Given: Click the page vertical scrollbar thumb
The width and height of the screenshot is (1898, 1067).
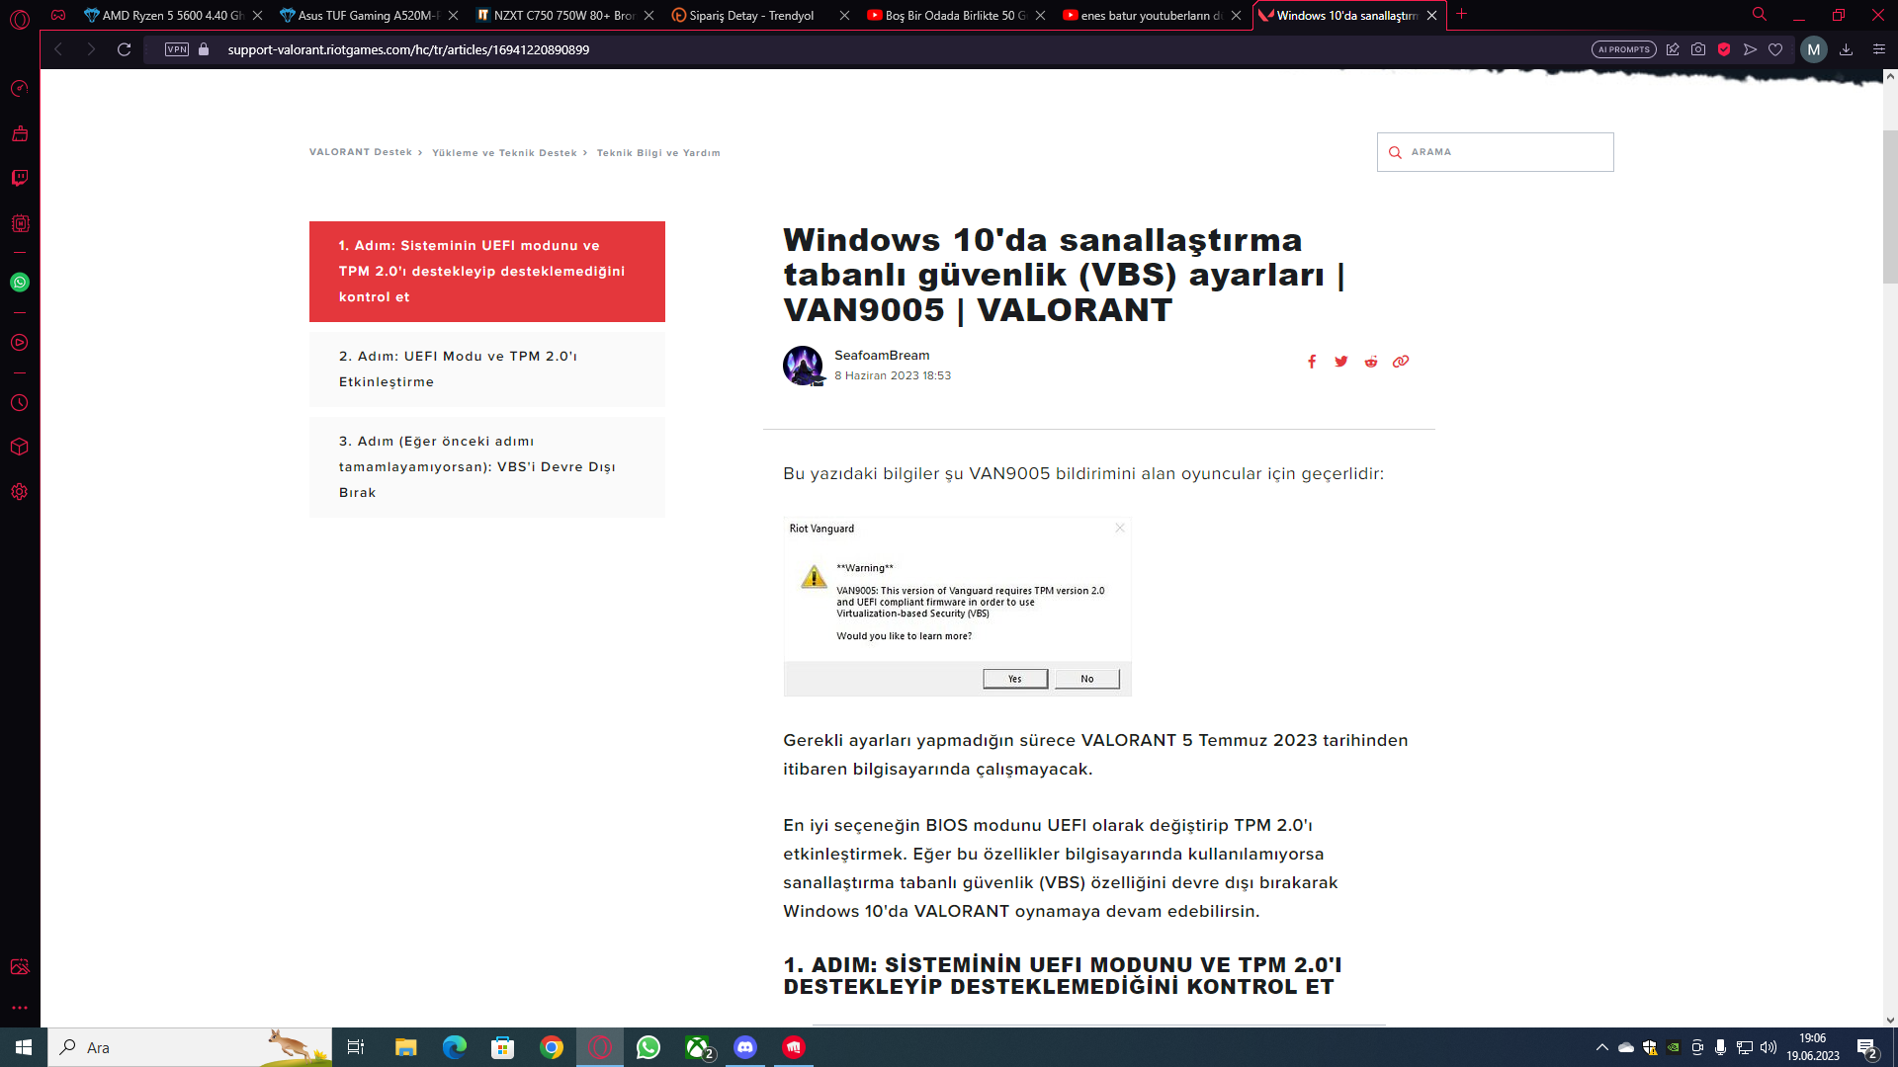Looking at the screenshot, I should tap(1890, 205).
